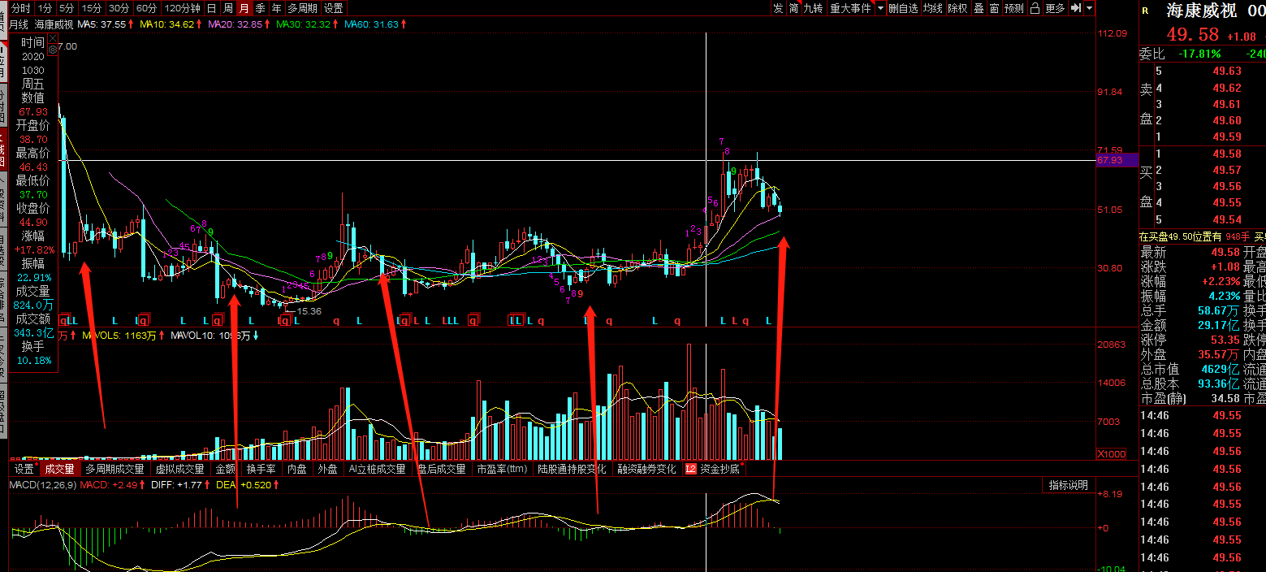Click the 窗 window toolbar icon

[x=994, y=8]
